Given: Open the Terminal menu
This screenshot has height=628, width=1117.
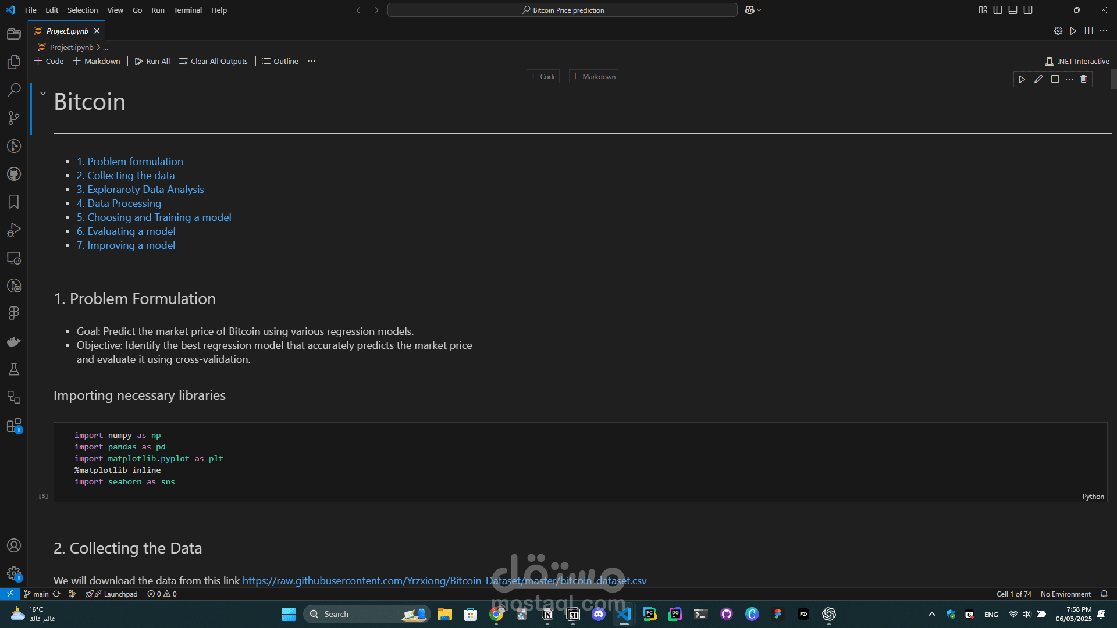Looking at the screenshot, I should (x=187, y=10).
